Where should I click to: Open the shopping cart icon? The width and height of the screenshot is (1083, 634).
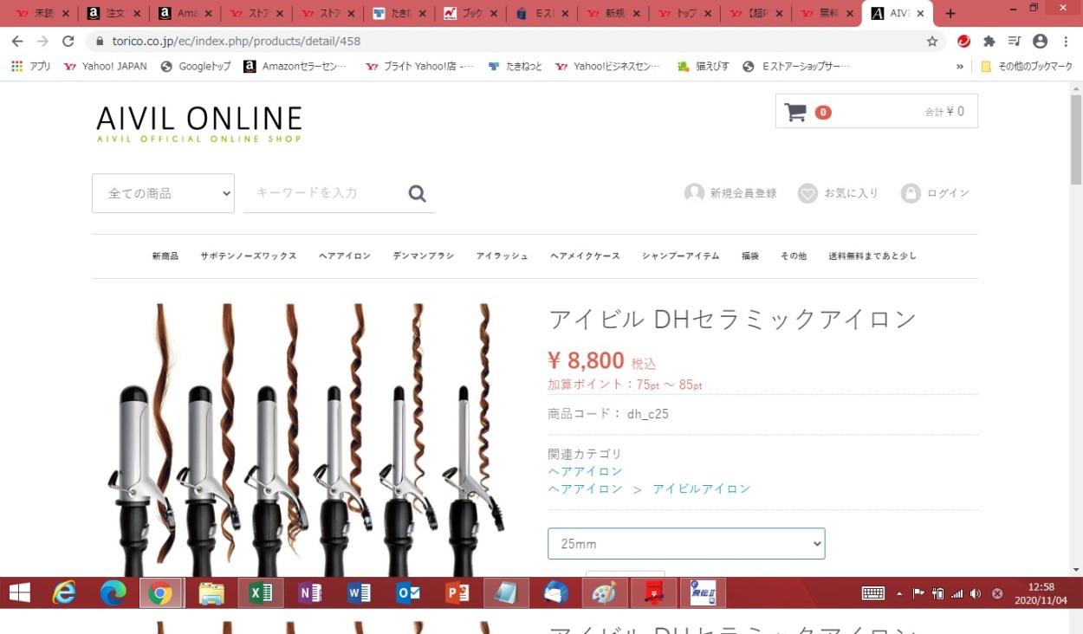tap(795, 112)
